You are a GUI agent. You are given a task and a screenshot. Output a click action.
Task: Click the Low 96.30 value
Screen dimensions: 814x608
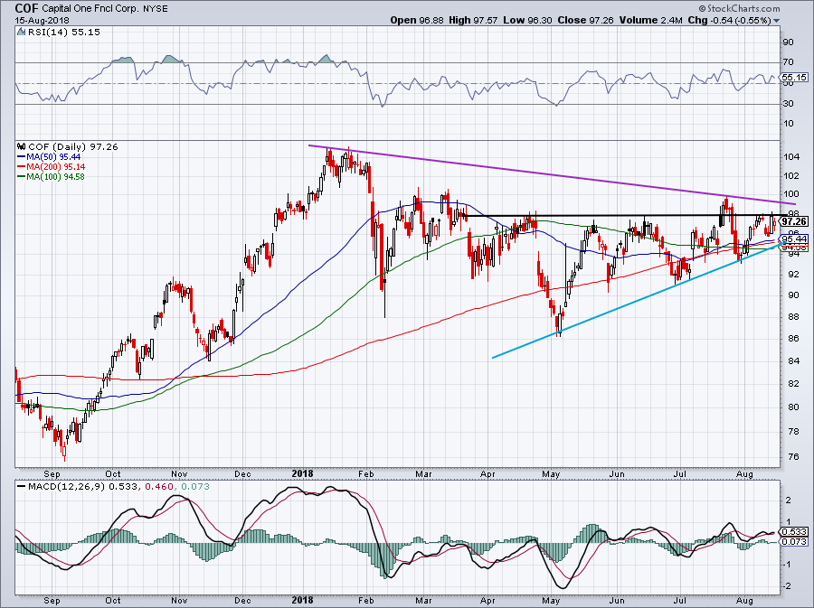(x=528, y=20)
